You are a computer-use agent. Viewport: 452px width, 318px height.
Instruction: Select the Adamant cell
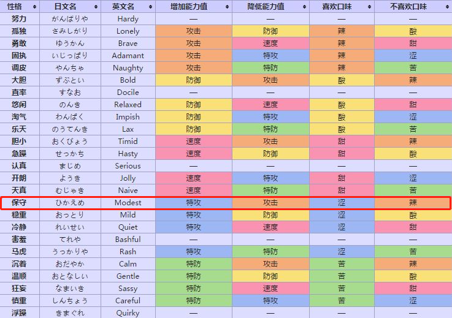(x=128, y=56)
